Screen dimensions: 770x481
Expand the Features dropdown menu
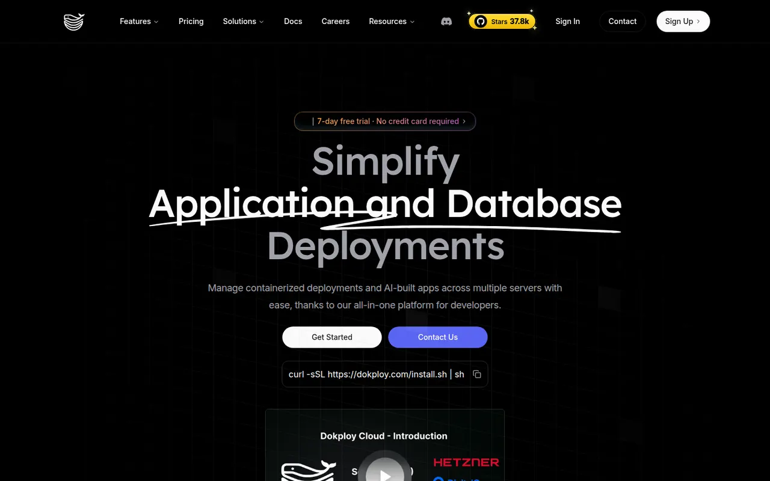point(139,22)
